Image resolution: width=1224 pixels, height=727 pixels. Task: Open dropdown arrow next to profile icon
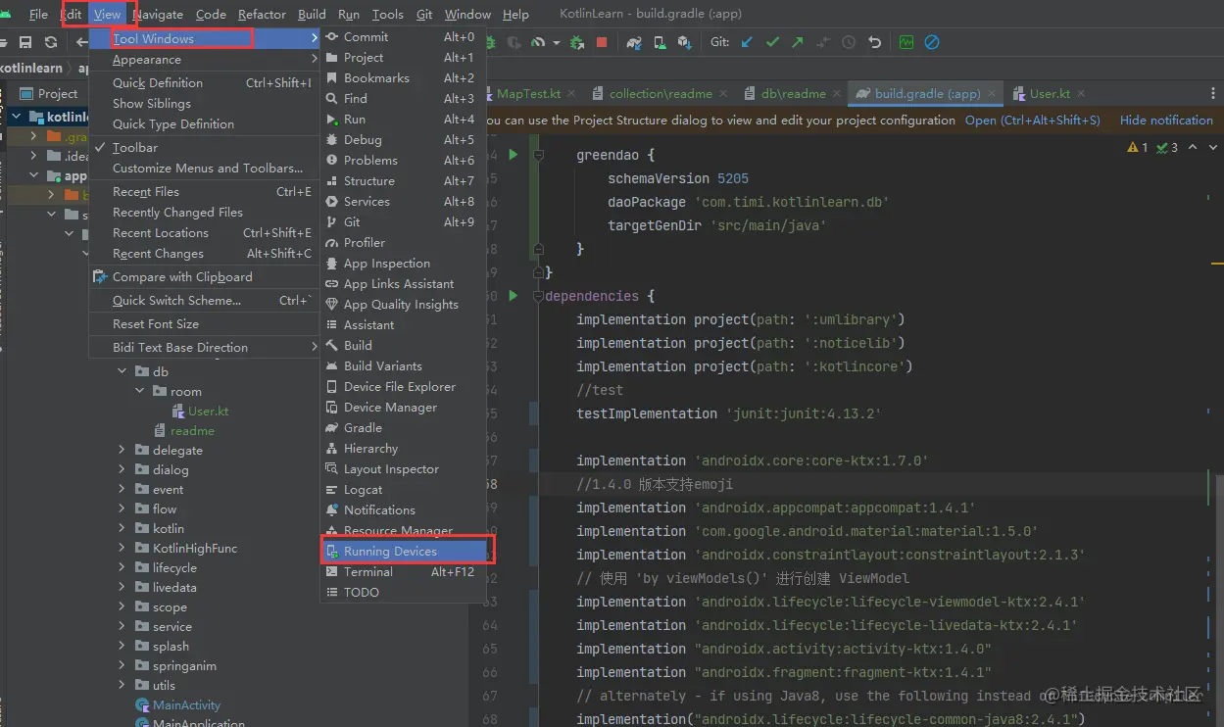pos(556,43)
